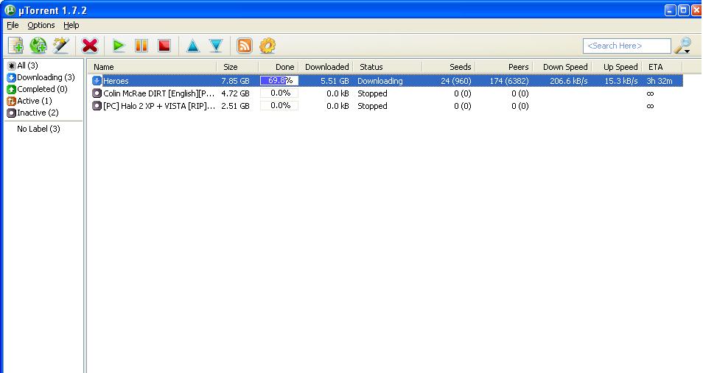Click the magnifier search icon
Image resolution: width=703 pixels, height=373 pixels.
tap(682, 45)
